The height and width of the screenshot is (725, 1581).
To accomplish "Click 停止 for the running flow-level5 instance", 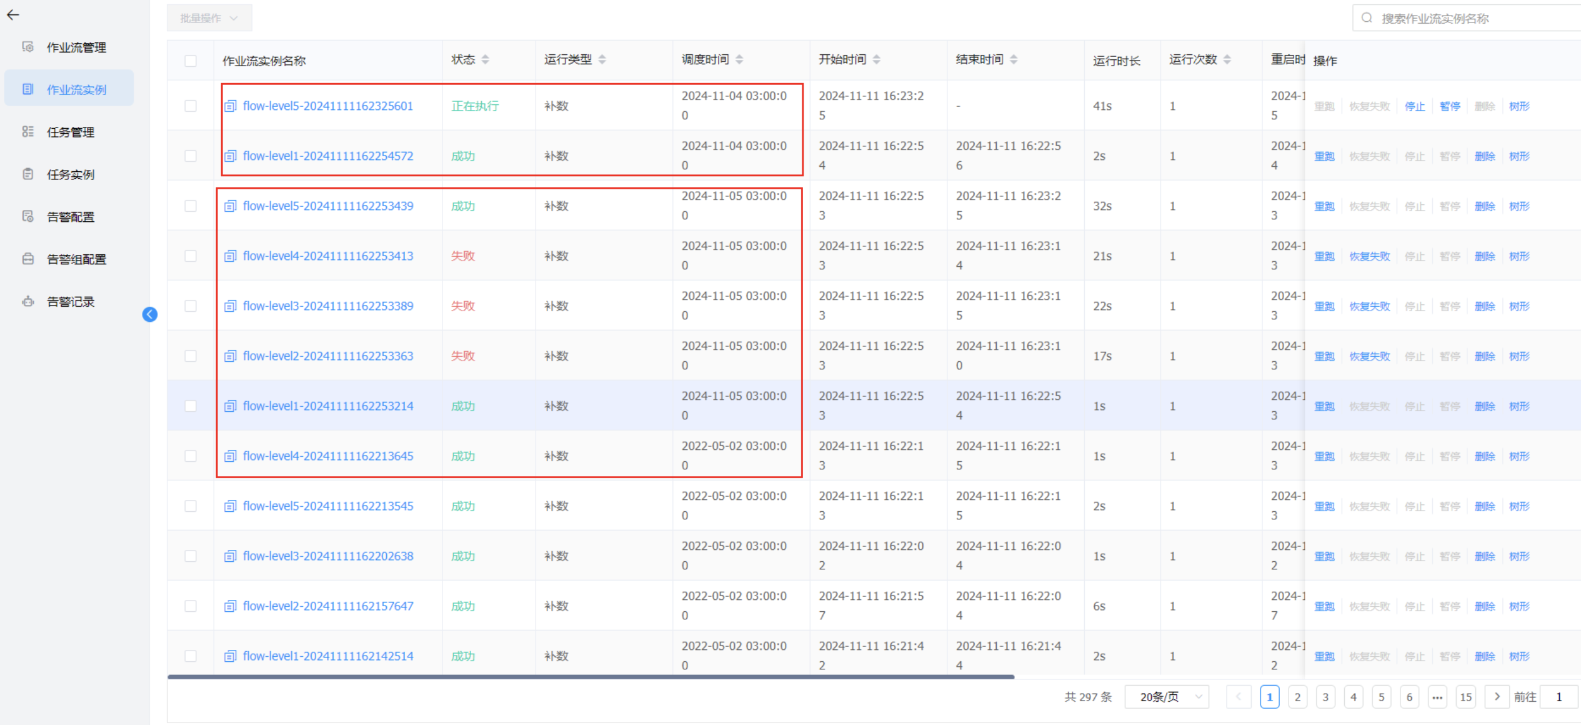I will click(x=1414, y=106).
